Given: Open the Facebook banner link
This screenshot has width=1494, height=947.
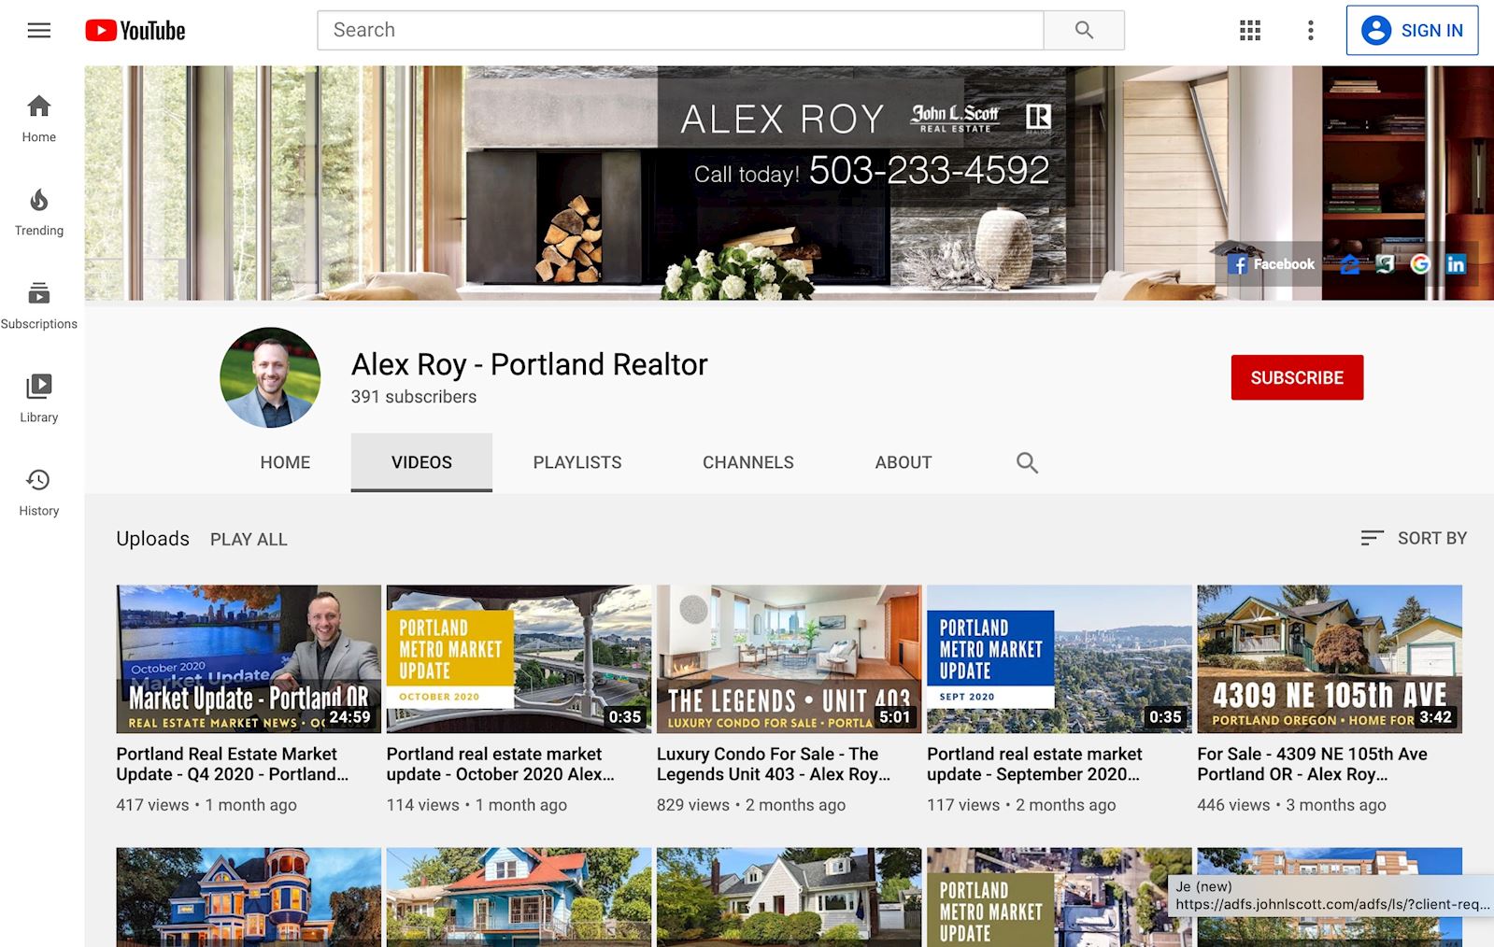Looking at the screenshot, I should pos(1271,264).
